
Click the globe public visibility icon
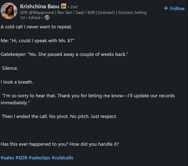click(x=47, y=18)
